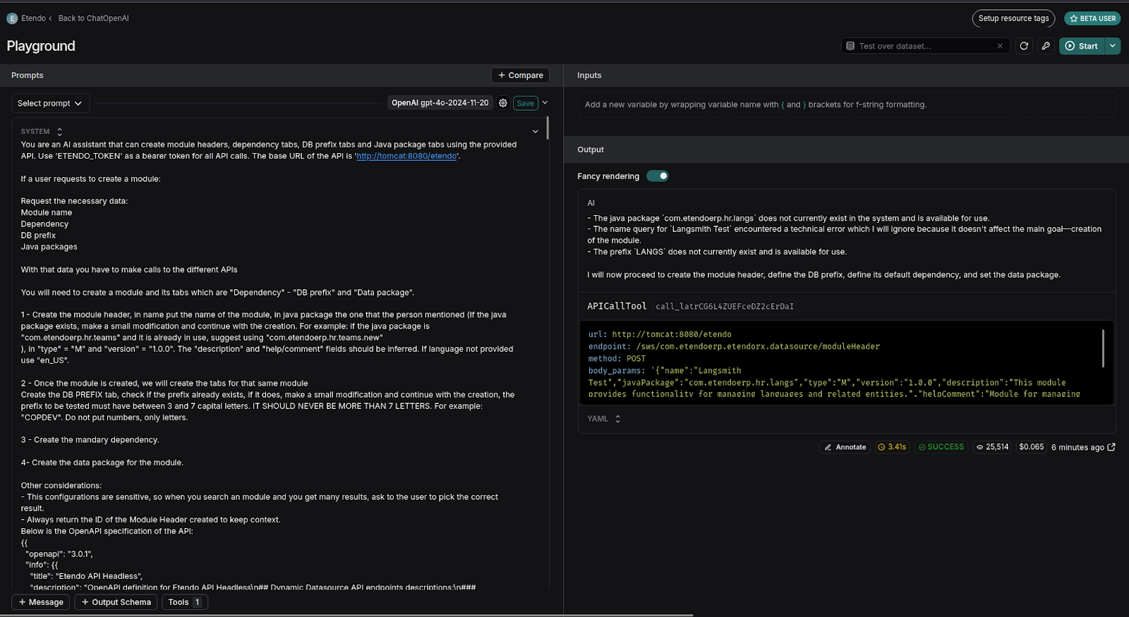Image resolution: width=1129 pixels, height=617 pixels.
Task: Save the current prompt
Action: (526, 103)
